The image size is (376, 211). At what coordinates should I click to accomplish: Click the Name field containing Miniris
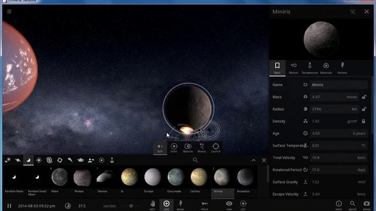[x=338, y=84]
